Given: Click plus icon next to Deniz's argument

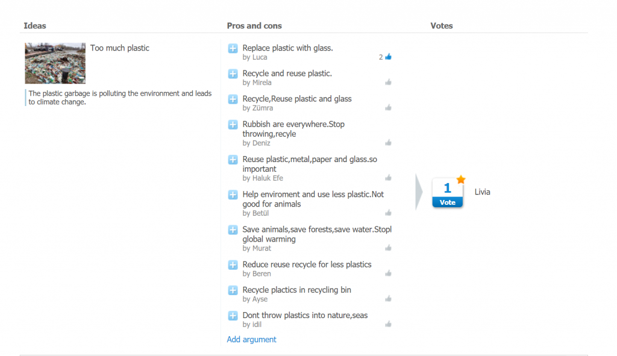Looking at the screenshot, I should tap(233, 125).
